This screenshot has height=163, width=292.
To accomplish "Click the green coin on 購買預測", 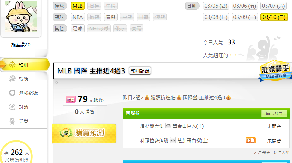I will click(66, 133).
